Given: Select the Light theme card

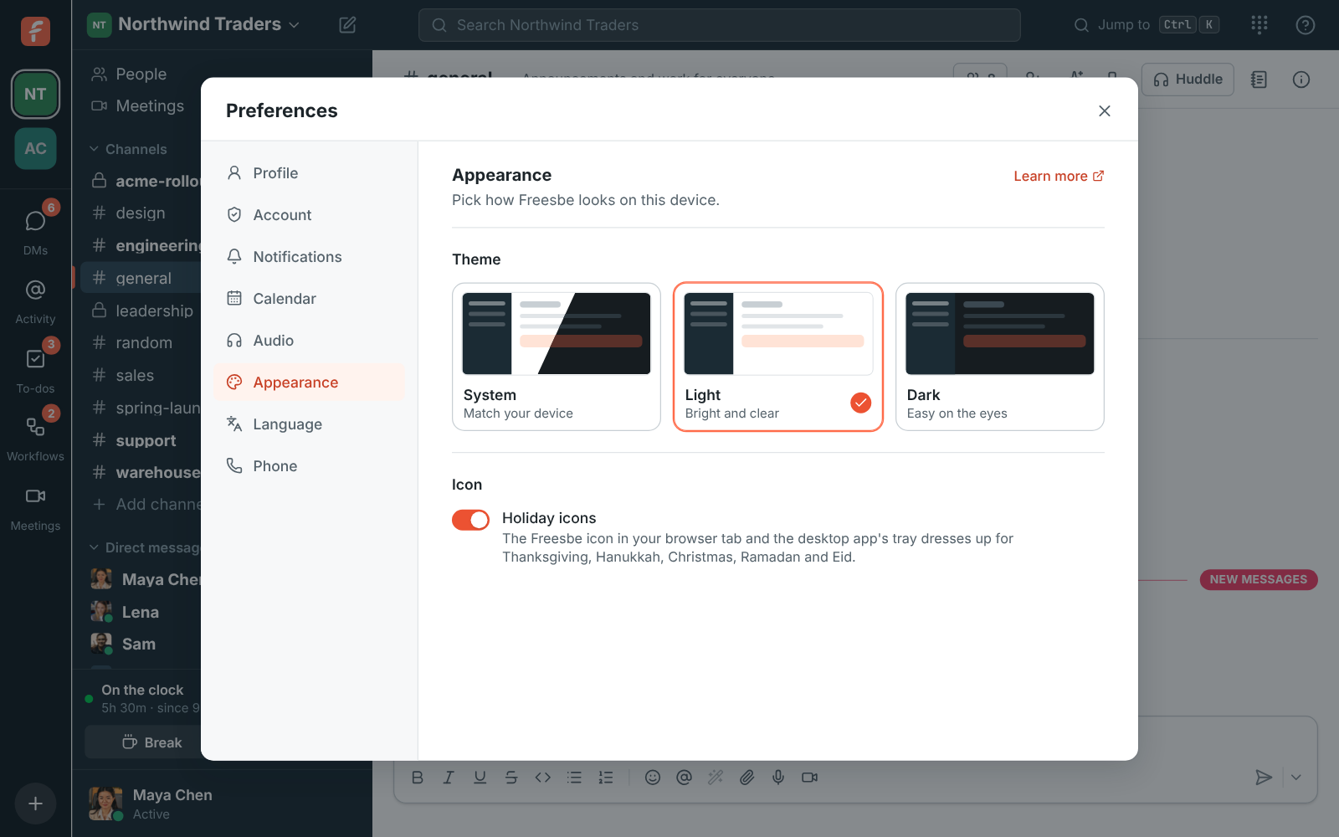Looking at the screenshot, I should click(x=778, y=357).
